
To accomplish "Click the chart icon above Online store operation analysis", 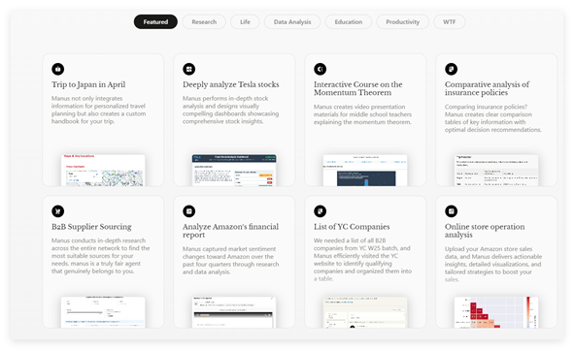I will click(x=451, y=211).
